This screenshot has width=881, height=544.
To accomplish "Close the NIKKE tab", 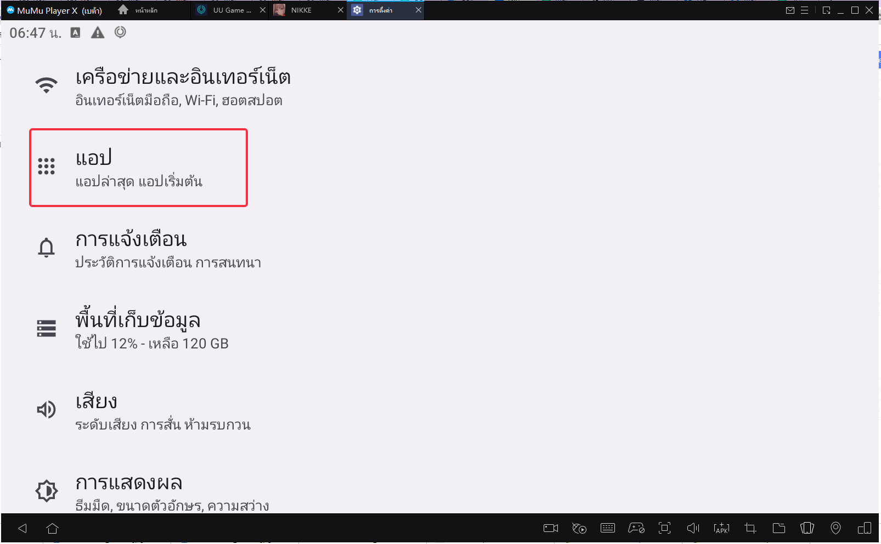I will coord(340,10).
